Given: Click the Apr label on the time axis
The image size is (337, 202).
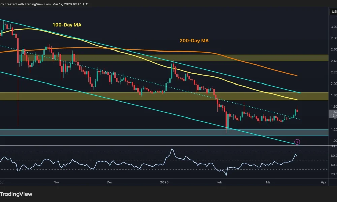Looking at the screenshot, I should pos(324,182).
